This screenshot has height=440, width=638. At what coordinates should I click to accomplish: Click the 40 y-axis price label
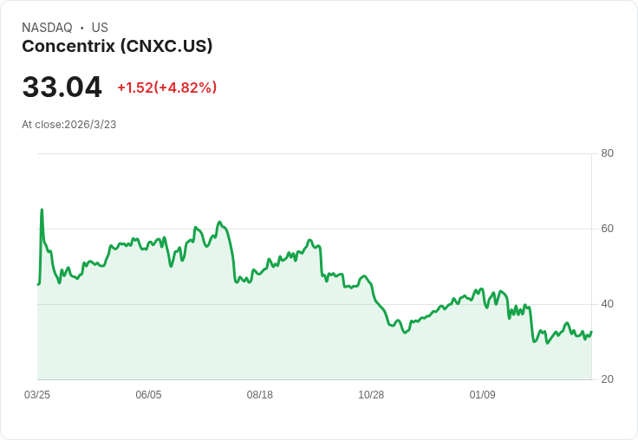pyautogui.click(x=607, y=304)
